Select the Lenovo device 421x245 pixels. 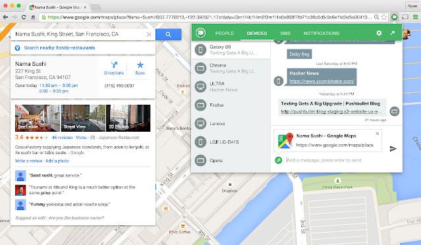pos(231,123)
